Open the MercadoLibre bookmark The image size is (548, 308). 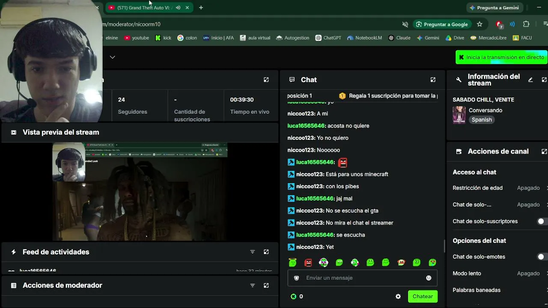pos(488,38)
